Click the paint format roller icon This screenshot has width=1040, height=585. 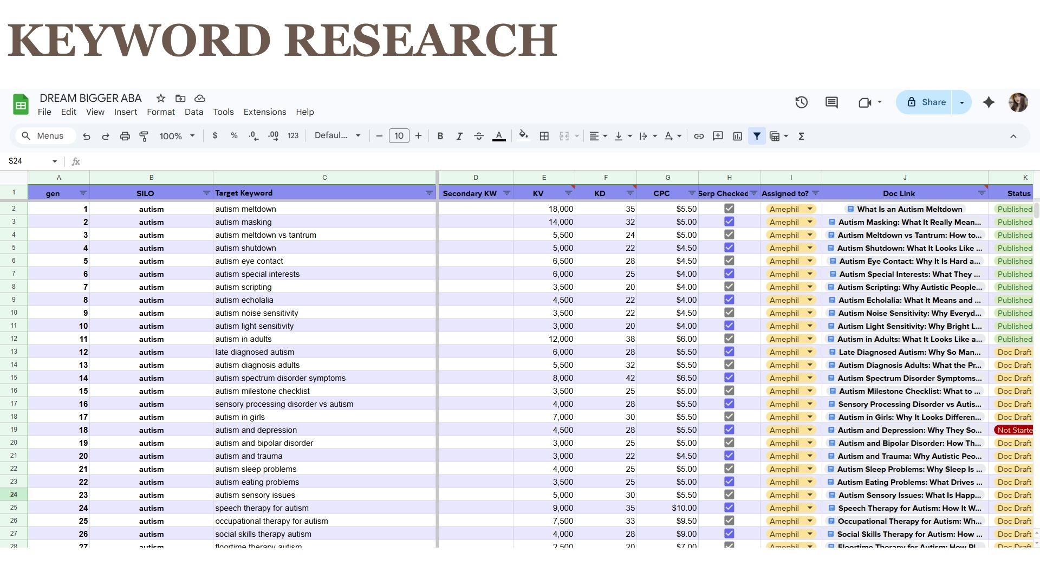pyautogui.click(x=144, y=136)
